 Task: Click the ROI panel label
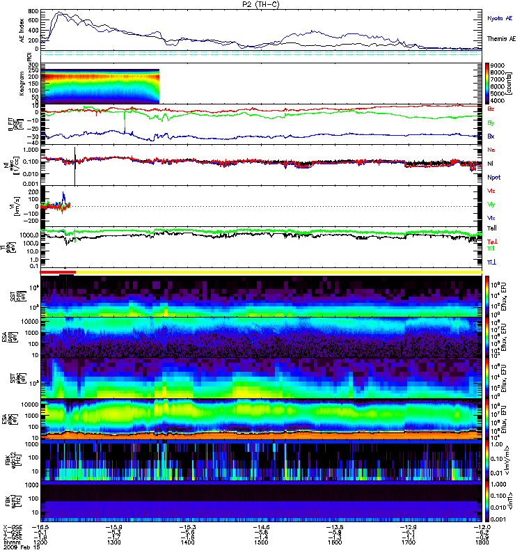30,57
